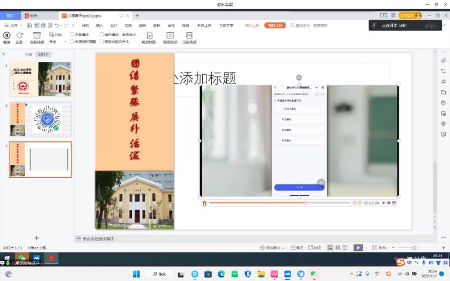The image size is (450, 281).
Task: Open the 插入 Insert ribbon tab
Action: (x=100, y=26)
